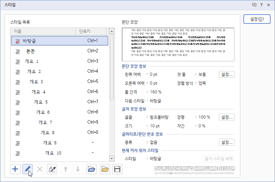Close the 스타일 dialog
The height and width of the screenshot is (182, 275).
(269, 5)
